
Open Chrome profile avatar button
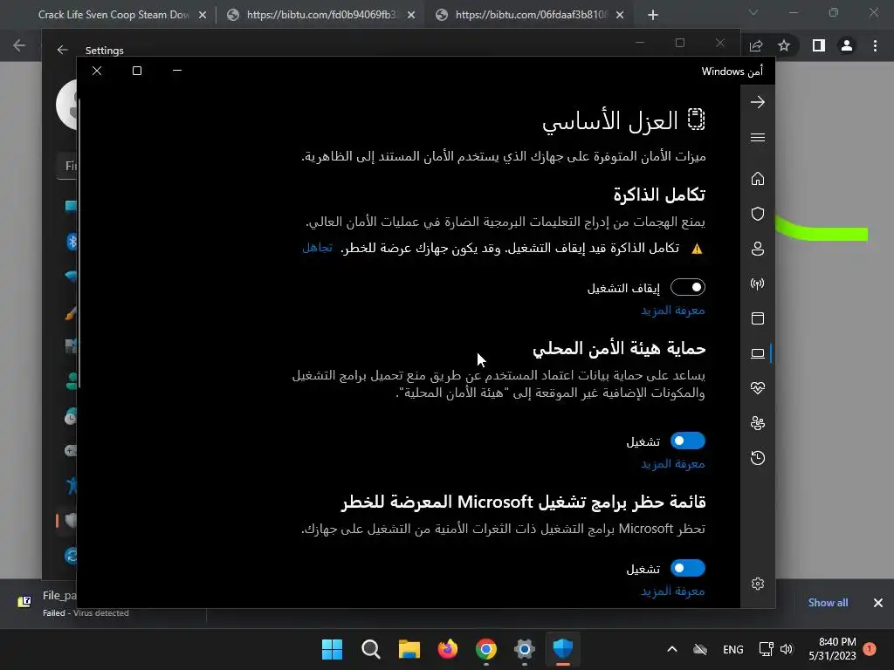tap(847, 45)
